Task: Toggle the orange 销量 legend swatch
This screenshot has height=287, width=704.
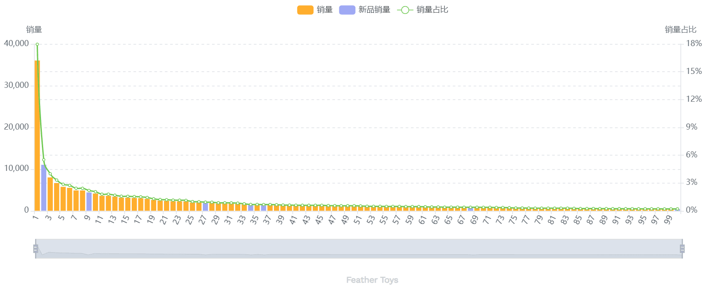Action: (x=305, y=10)
